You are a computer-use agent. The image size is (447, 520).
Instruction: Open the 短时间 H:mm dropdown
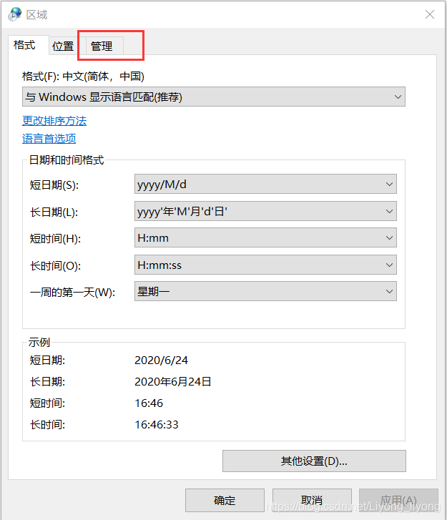265,237
